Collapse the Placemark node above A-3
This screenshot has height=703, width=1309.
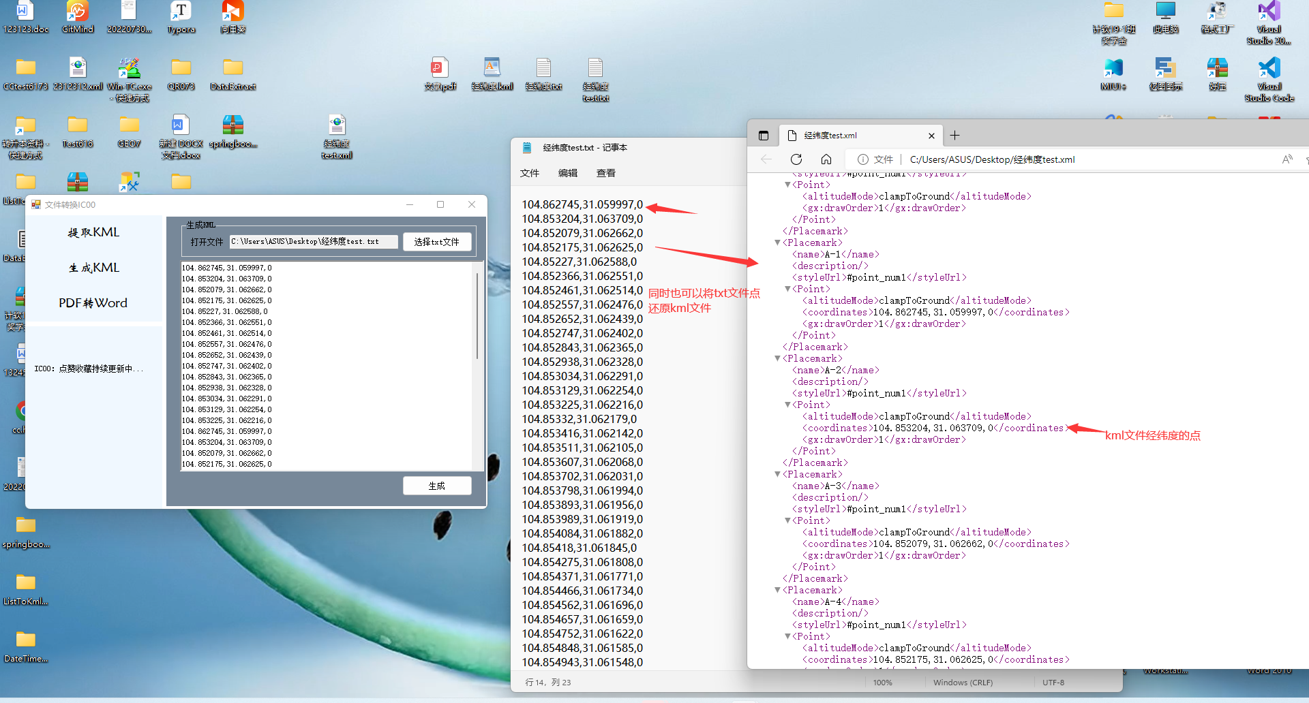pyautogui.click(x=777, y=474)
